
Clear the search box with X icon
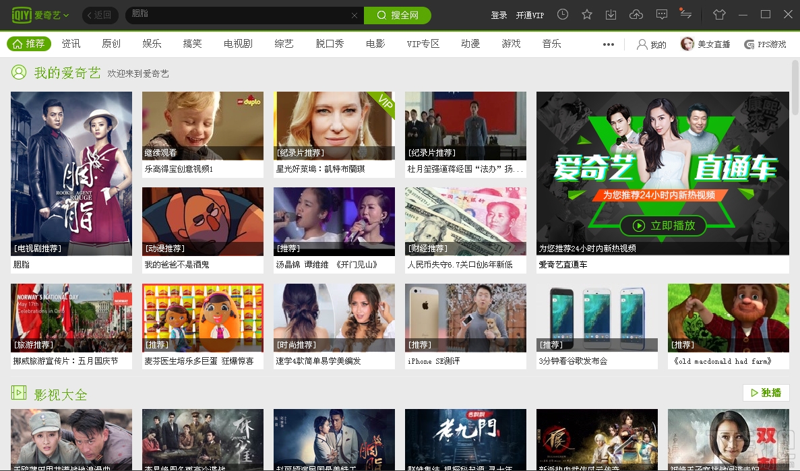pos(355,15)
